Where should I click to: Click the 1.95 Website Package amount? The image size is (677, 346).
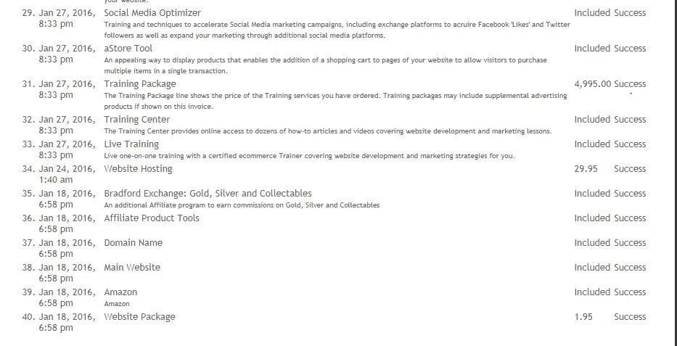click(583, 317)
